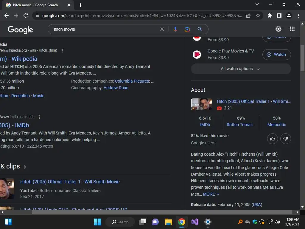Bookmark this page with the star
The image size is (305, 229).
coord(258,16)
